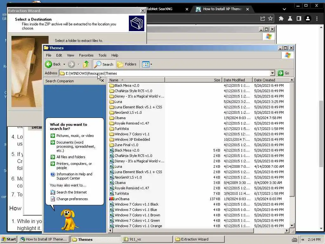
Task: Choose All files and folders search
Action: point(68,157)
